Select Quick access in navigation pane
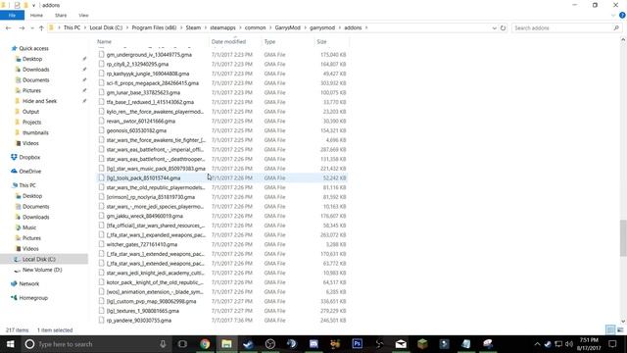This screenshot has width=627, height=353. (33, 48)
